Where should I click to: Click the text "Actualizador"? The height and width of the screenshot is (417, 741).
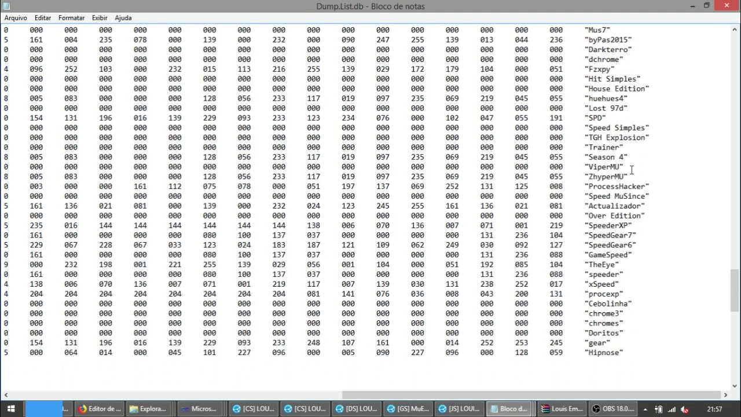[x=615, y=206]
